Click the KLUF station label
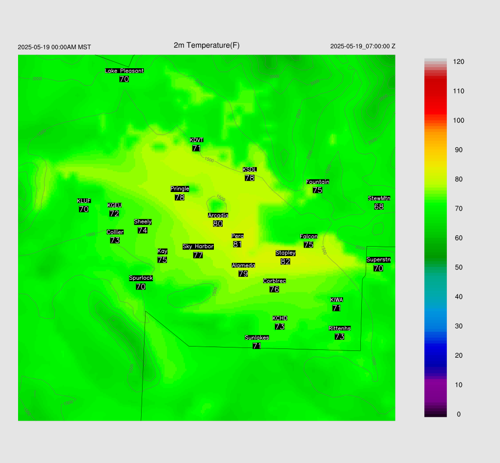 (x=84, y=201)
